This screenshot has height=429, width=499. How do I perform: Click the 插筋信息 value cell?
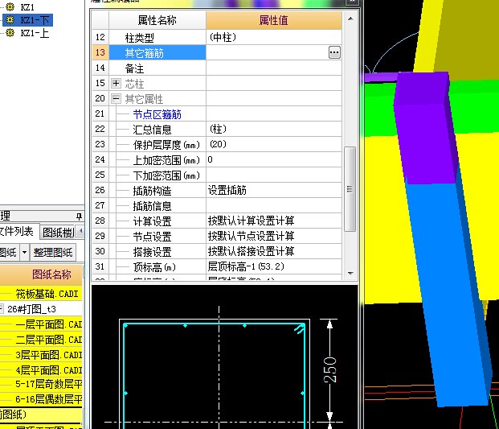click(274, 205)
